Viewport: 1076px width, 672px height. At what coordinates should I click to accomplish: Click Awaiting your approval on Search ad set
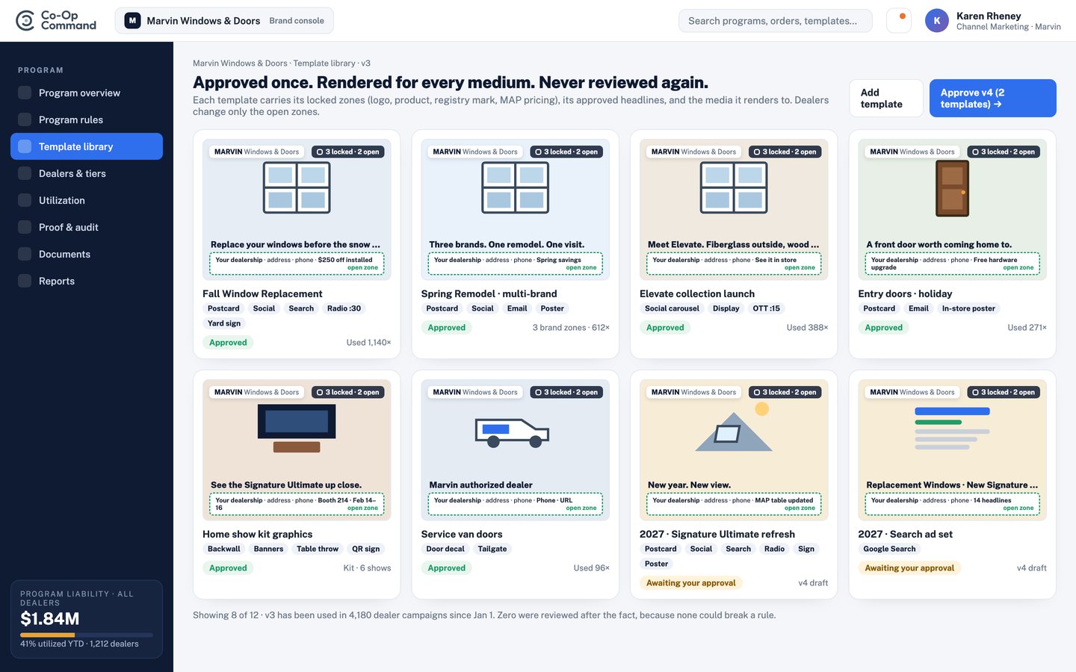point(909,568)
